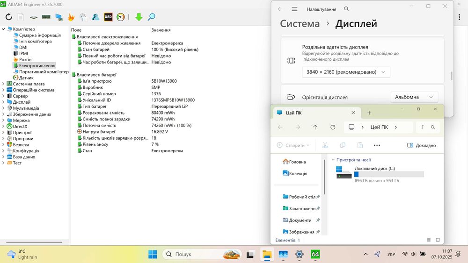This screenshot has height=263, width=468.
Task: Toggle the Докладно details pane button
Action: pyautogui.click(x=422, y=145)
